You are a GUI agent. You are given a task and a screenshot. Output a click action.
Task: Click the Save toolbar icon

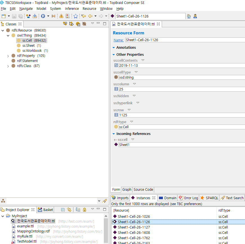click(x=14, y=16)
